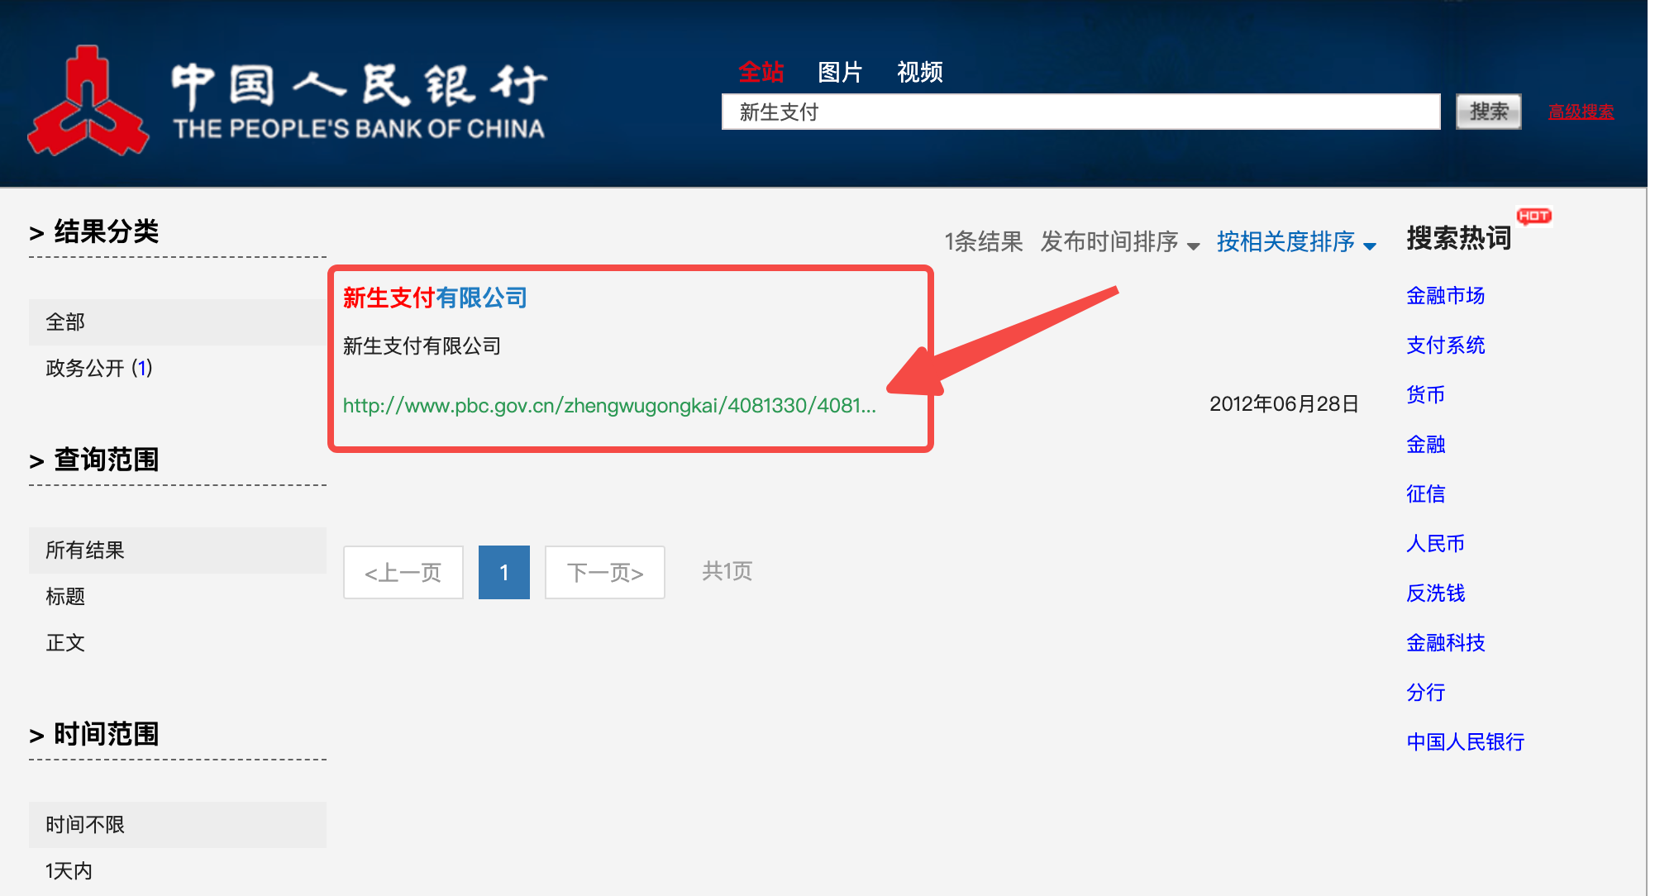Open hot keyword 货币
Viewport: 1655px width, 896px height.
click(1426, 394)
